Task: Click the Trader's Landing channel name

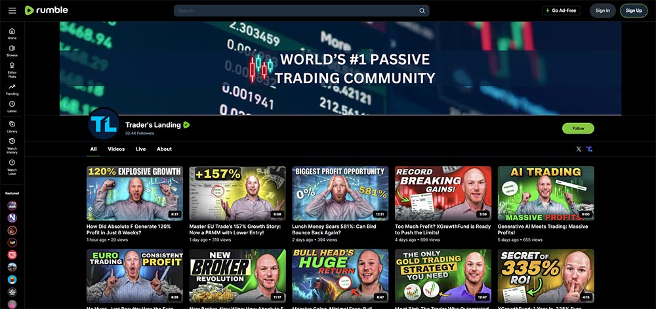Action: click(x=153, y=125)
